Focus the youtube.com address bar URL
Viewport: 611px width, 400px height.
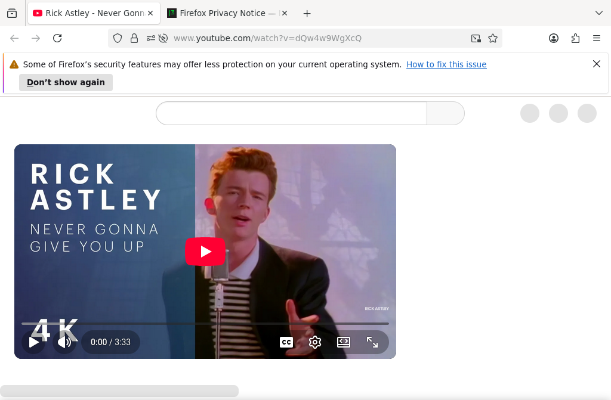coord(267,38)
